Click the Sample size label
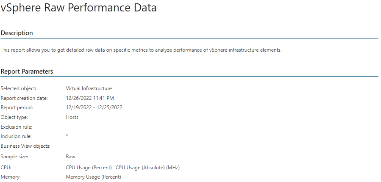Screen dimensions: 381x182 click(x=14, y=157)
